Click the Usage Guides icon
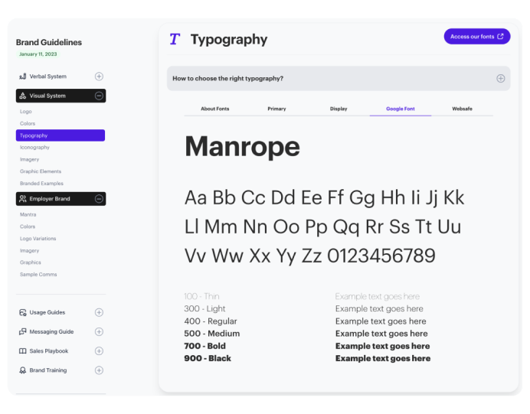530x414 pixels. click(x=23, y=312)
